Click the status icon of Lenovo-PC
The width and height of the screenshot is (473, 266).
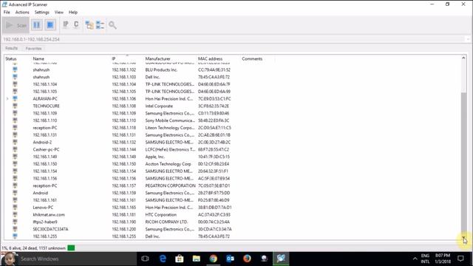[x=15, y=207]
